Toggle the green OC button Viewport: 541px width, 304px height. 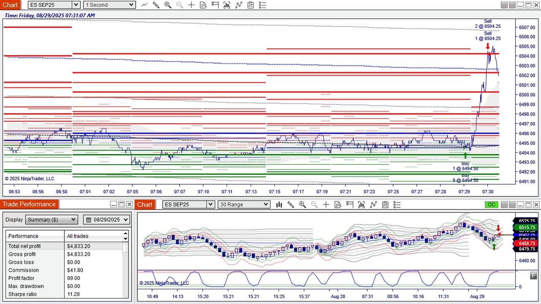491,204
